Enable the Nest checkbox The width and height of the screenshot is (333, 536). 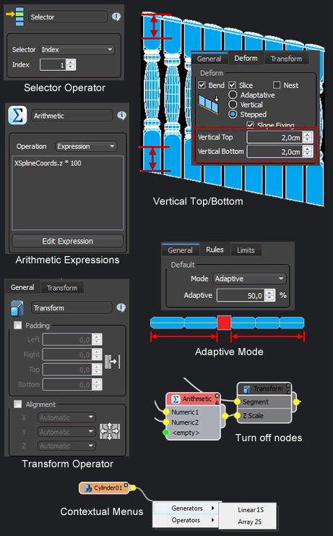[277, 85]
